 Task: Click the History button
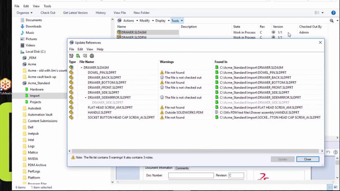(x=101, y=13)
